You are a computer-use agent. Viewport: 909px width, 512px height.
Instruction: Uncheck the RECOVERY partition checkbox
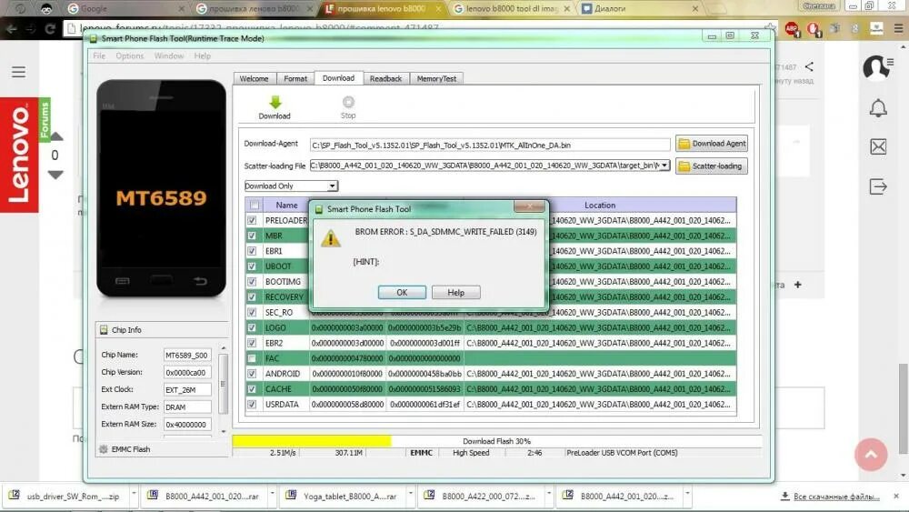[x=252, y=296]
